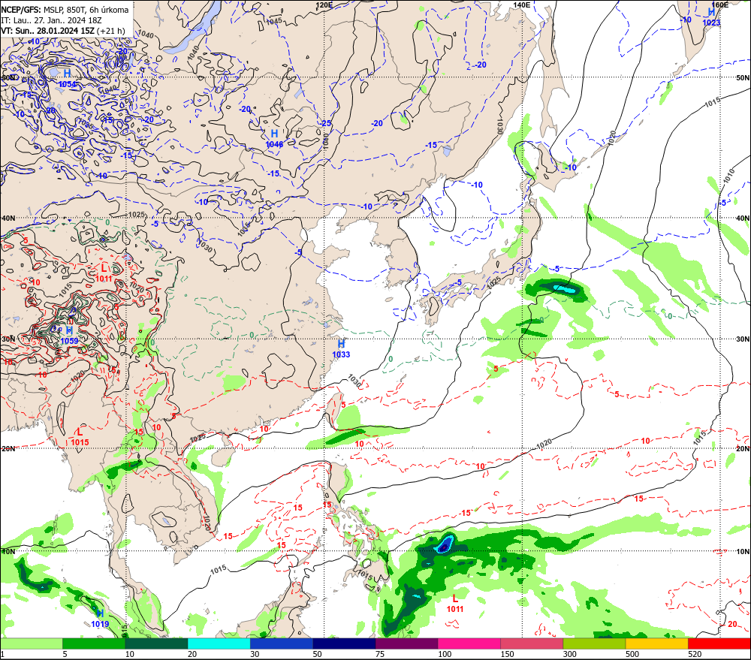Click the 40N latitude label on the left edge
The height and width of the screenshot is (660, 751).
click(8, 218)
